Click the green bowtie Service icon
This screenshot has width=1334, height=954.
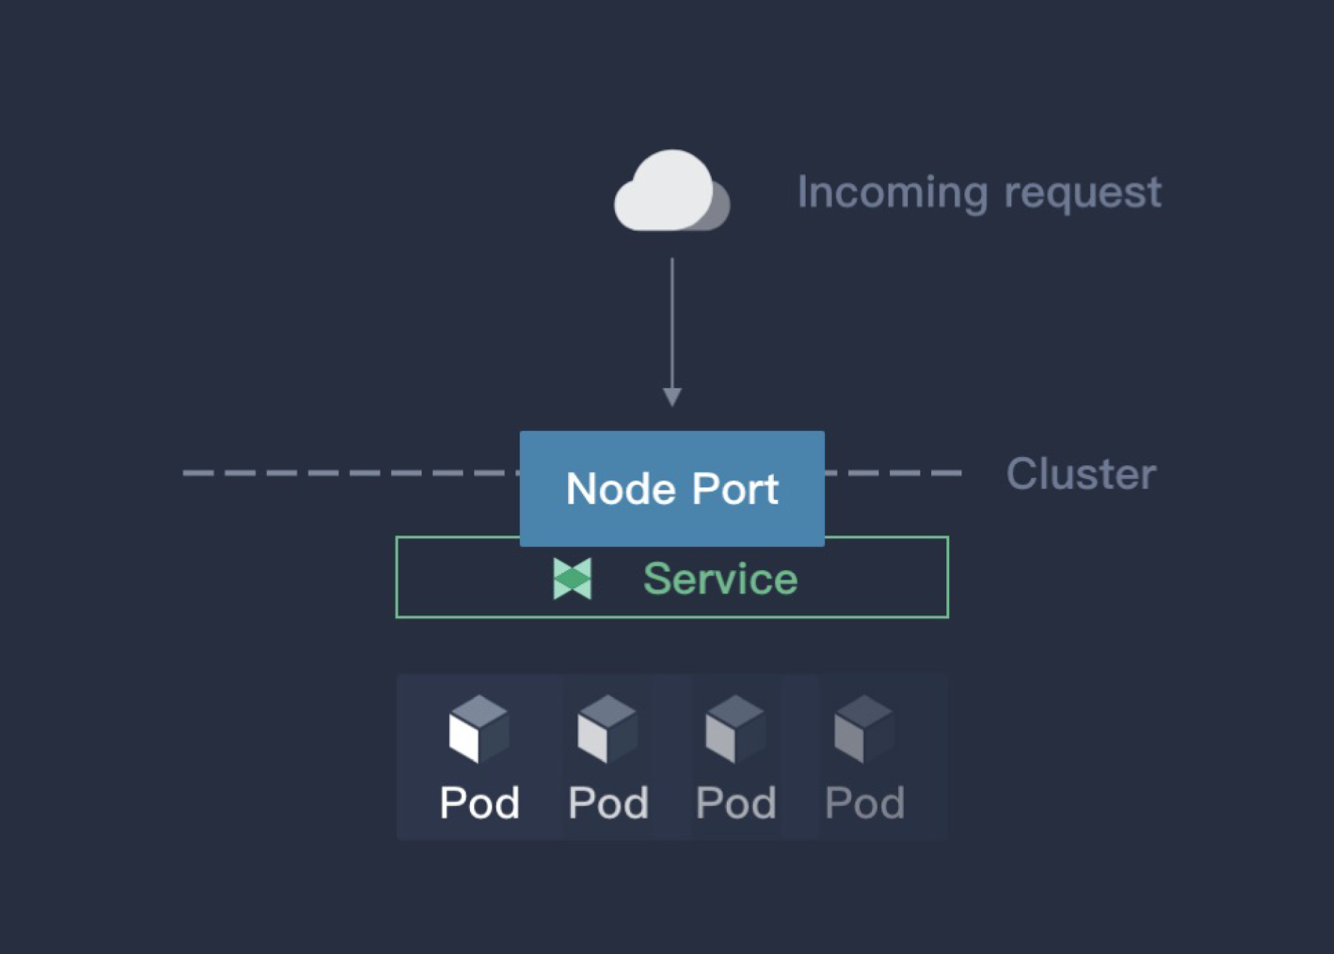click(572, 579)
